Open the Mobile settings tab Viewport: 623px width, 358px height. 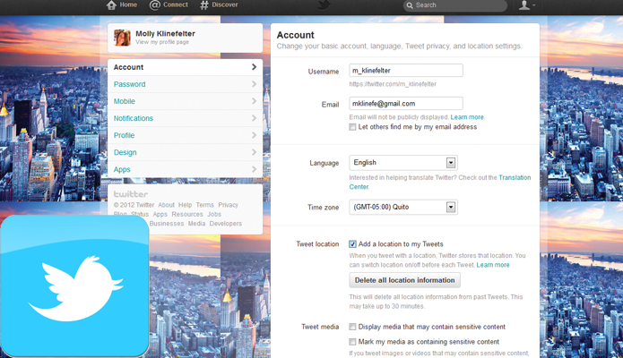(x=186, y=101)
